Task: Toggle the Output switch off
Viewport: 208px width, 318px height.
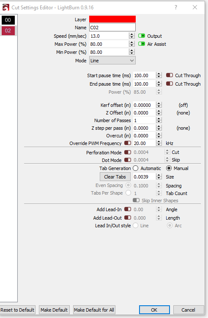Action: click(142, 36)
